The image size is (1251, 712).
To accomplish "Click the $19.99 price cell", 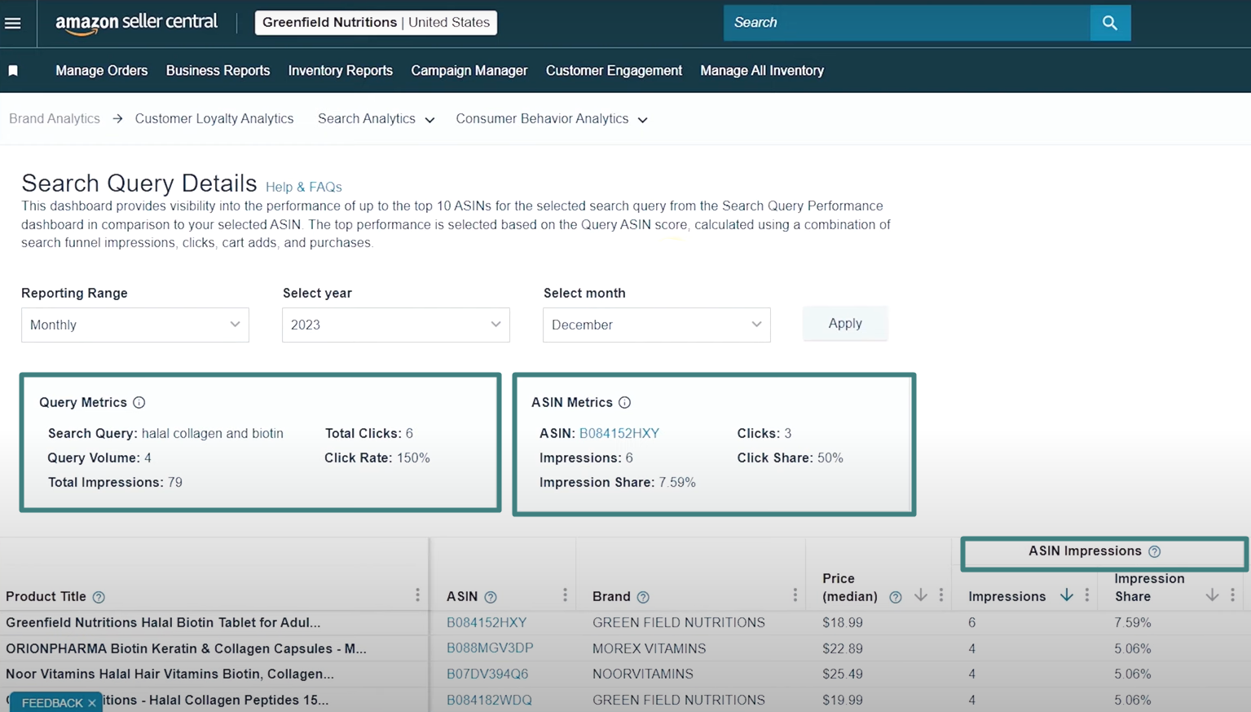I will click(x=843, y=701).
